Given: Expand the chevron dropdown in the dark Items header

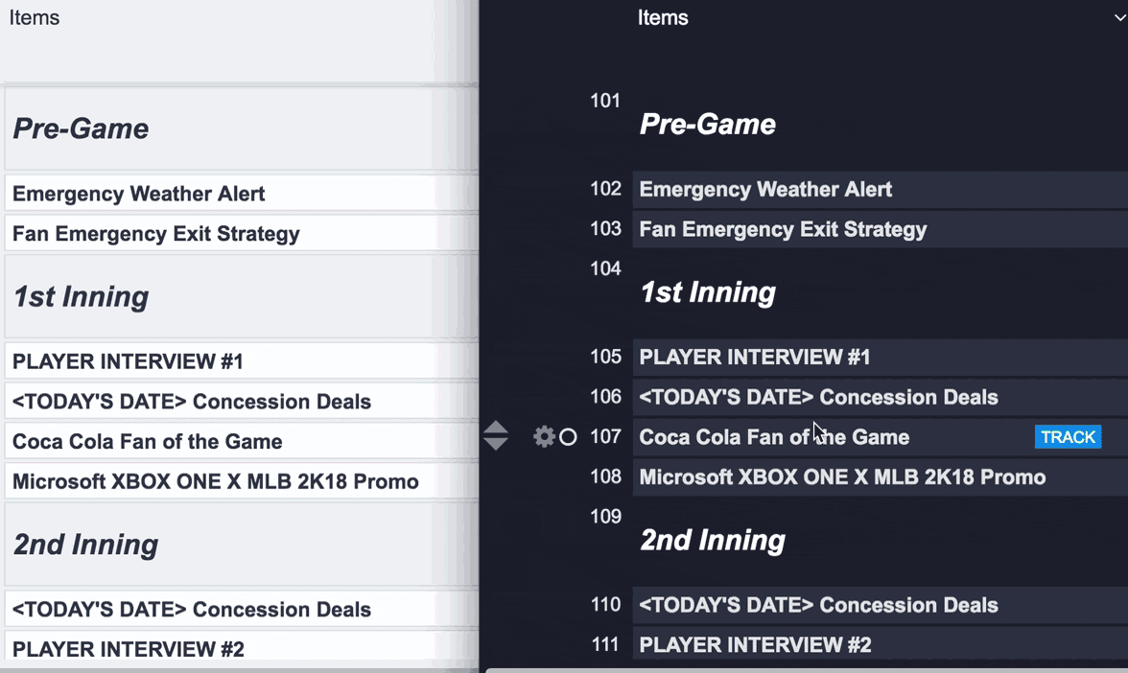Looking at the screenshot, I should pos(1120,18).
